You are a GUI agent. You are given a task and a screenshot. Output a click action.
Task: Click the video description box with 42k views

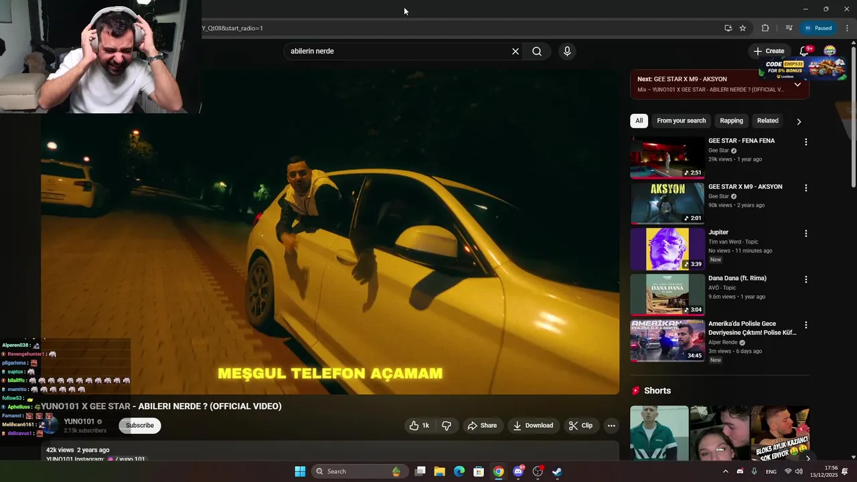tap(330, 452)
